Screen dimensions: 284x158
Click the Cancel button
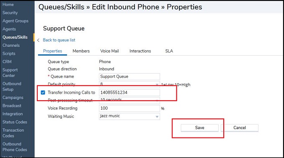(240, 128)
